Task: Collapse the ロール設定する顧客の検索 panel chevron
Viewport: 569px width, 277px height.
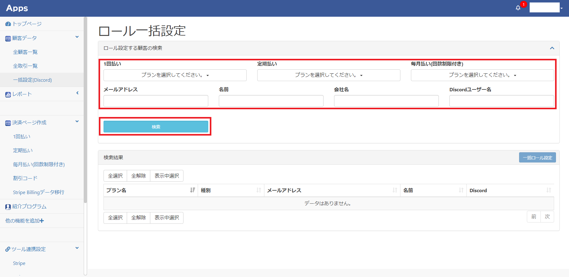Action: point(552,48)
